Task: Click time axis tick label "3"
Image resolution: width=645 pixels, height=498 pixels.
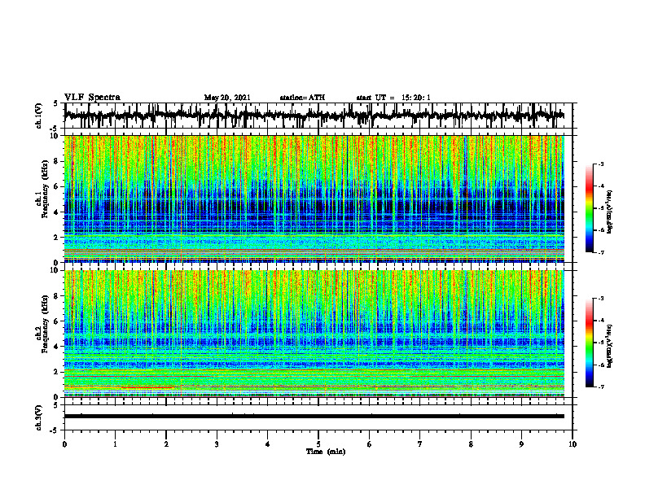Action: (217, 444)
